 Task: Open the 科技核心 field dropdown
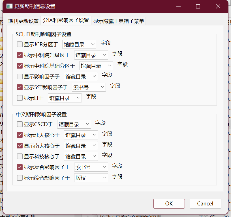click(x=81, y=156)
